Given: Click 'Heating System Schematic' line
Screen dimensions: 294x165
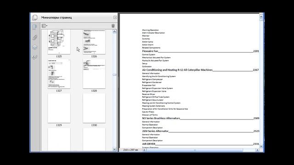Looking at the screenshot, I should pos(153,106).
